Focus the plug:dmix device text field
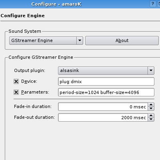 point(106,82)
